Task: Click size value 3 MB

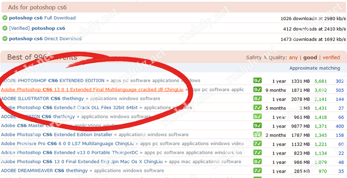Action: point(305,108)
